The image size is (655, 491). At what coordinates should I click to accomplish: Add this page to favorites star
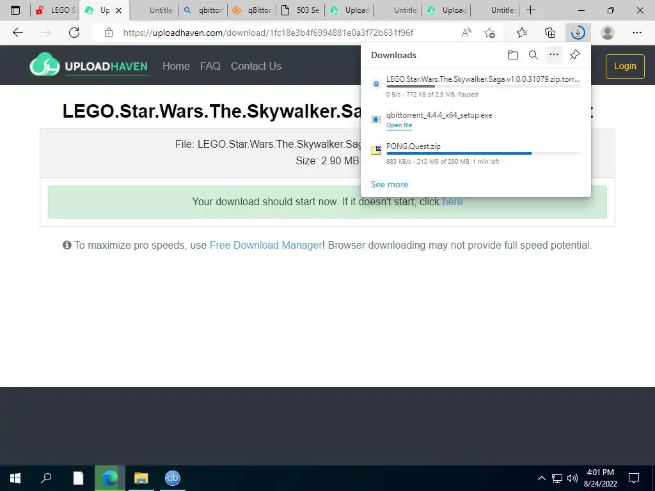(489, 33)
